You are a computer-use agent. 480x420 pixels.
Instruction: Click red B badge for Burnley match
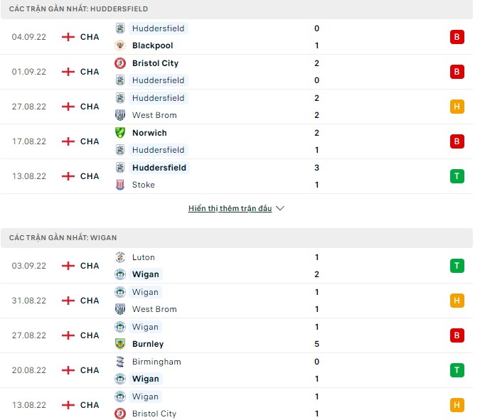(457, 335)
